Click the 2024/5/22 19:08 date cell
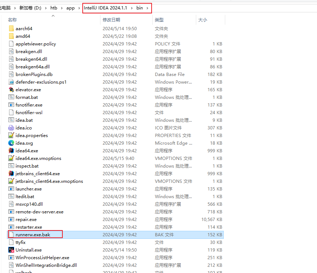Image resolution: width=317 pixels, height=273 pixels. 120,36
